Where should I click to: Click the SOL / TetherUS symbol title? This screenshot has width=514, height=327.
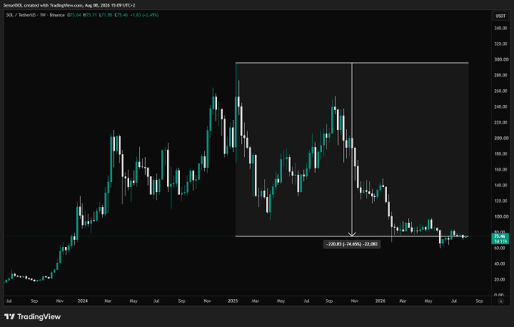point(22,15)
